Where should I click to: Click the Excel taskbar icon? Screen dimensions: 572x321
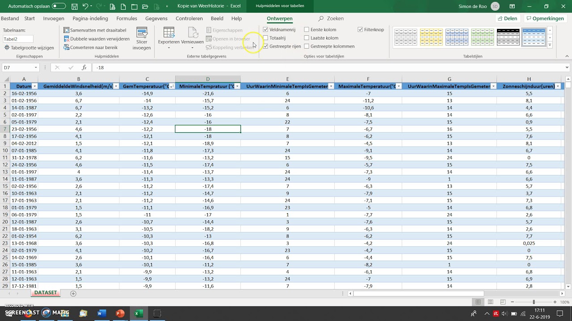click(x=139, y=313)
